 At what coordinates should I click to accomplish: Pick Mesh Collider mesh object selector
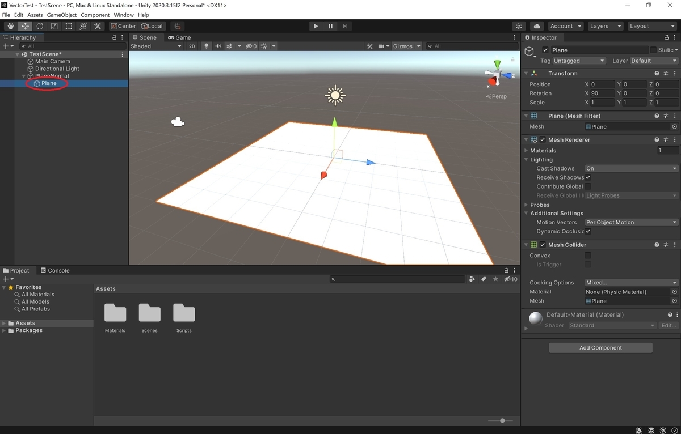[x=675, y=301]
